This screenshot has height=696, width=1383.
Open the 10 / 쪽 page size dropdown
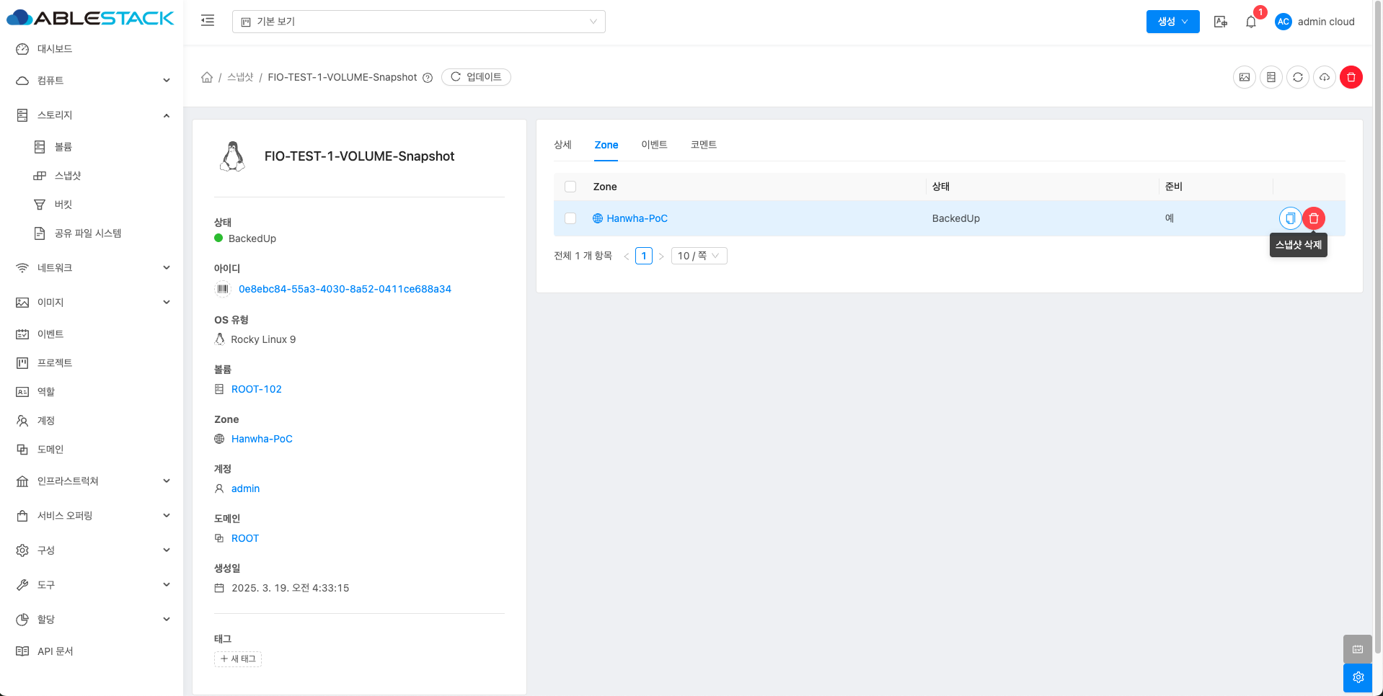click(699, 256)
